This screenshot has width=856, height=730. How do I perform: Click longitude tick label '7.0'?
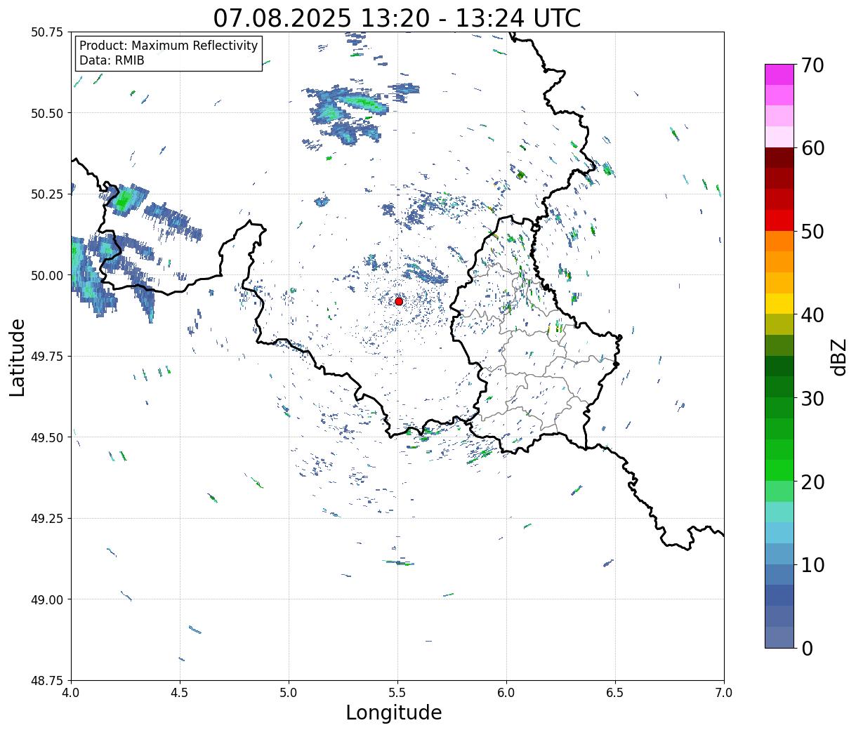724,693
